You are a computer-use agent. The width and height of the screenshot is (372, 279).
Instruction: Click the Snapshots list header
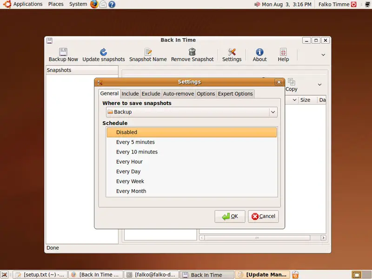[x=82, y=70]
